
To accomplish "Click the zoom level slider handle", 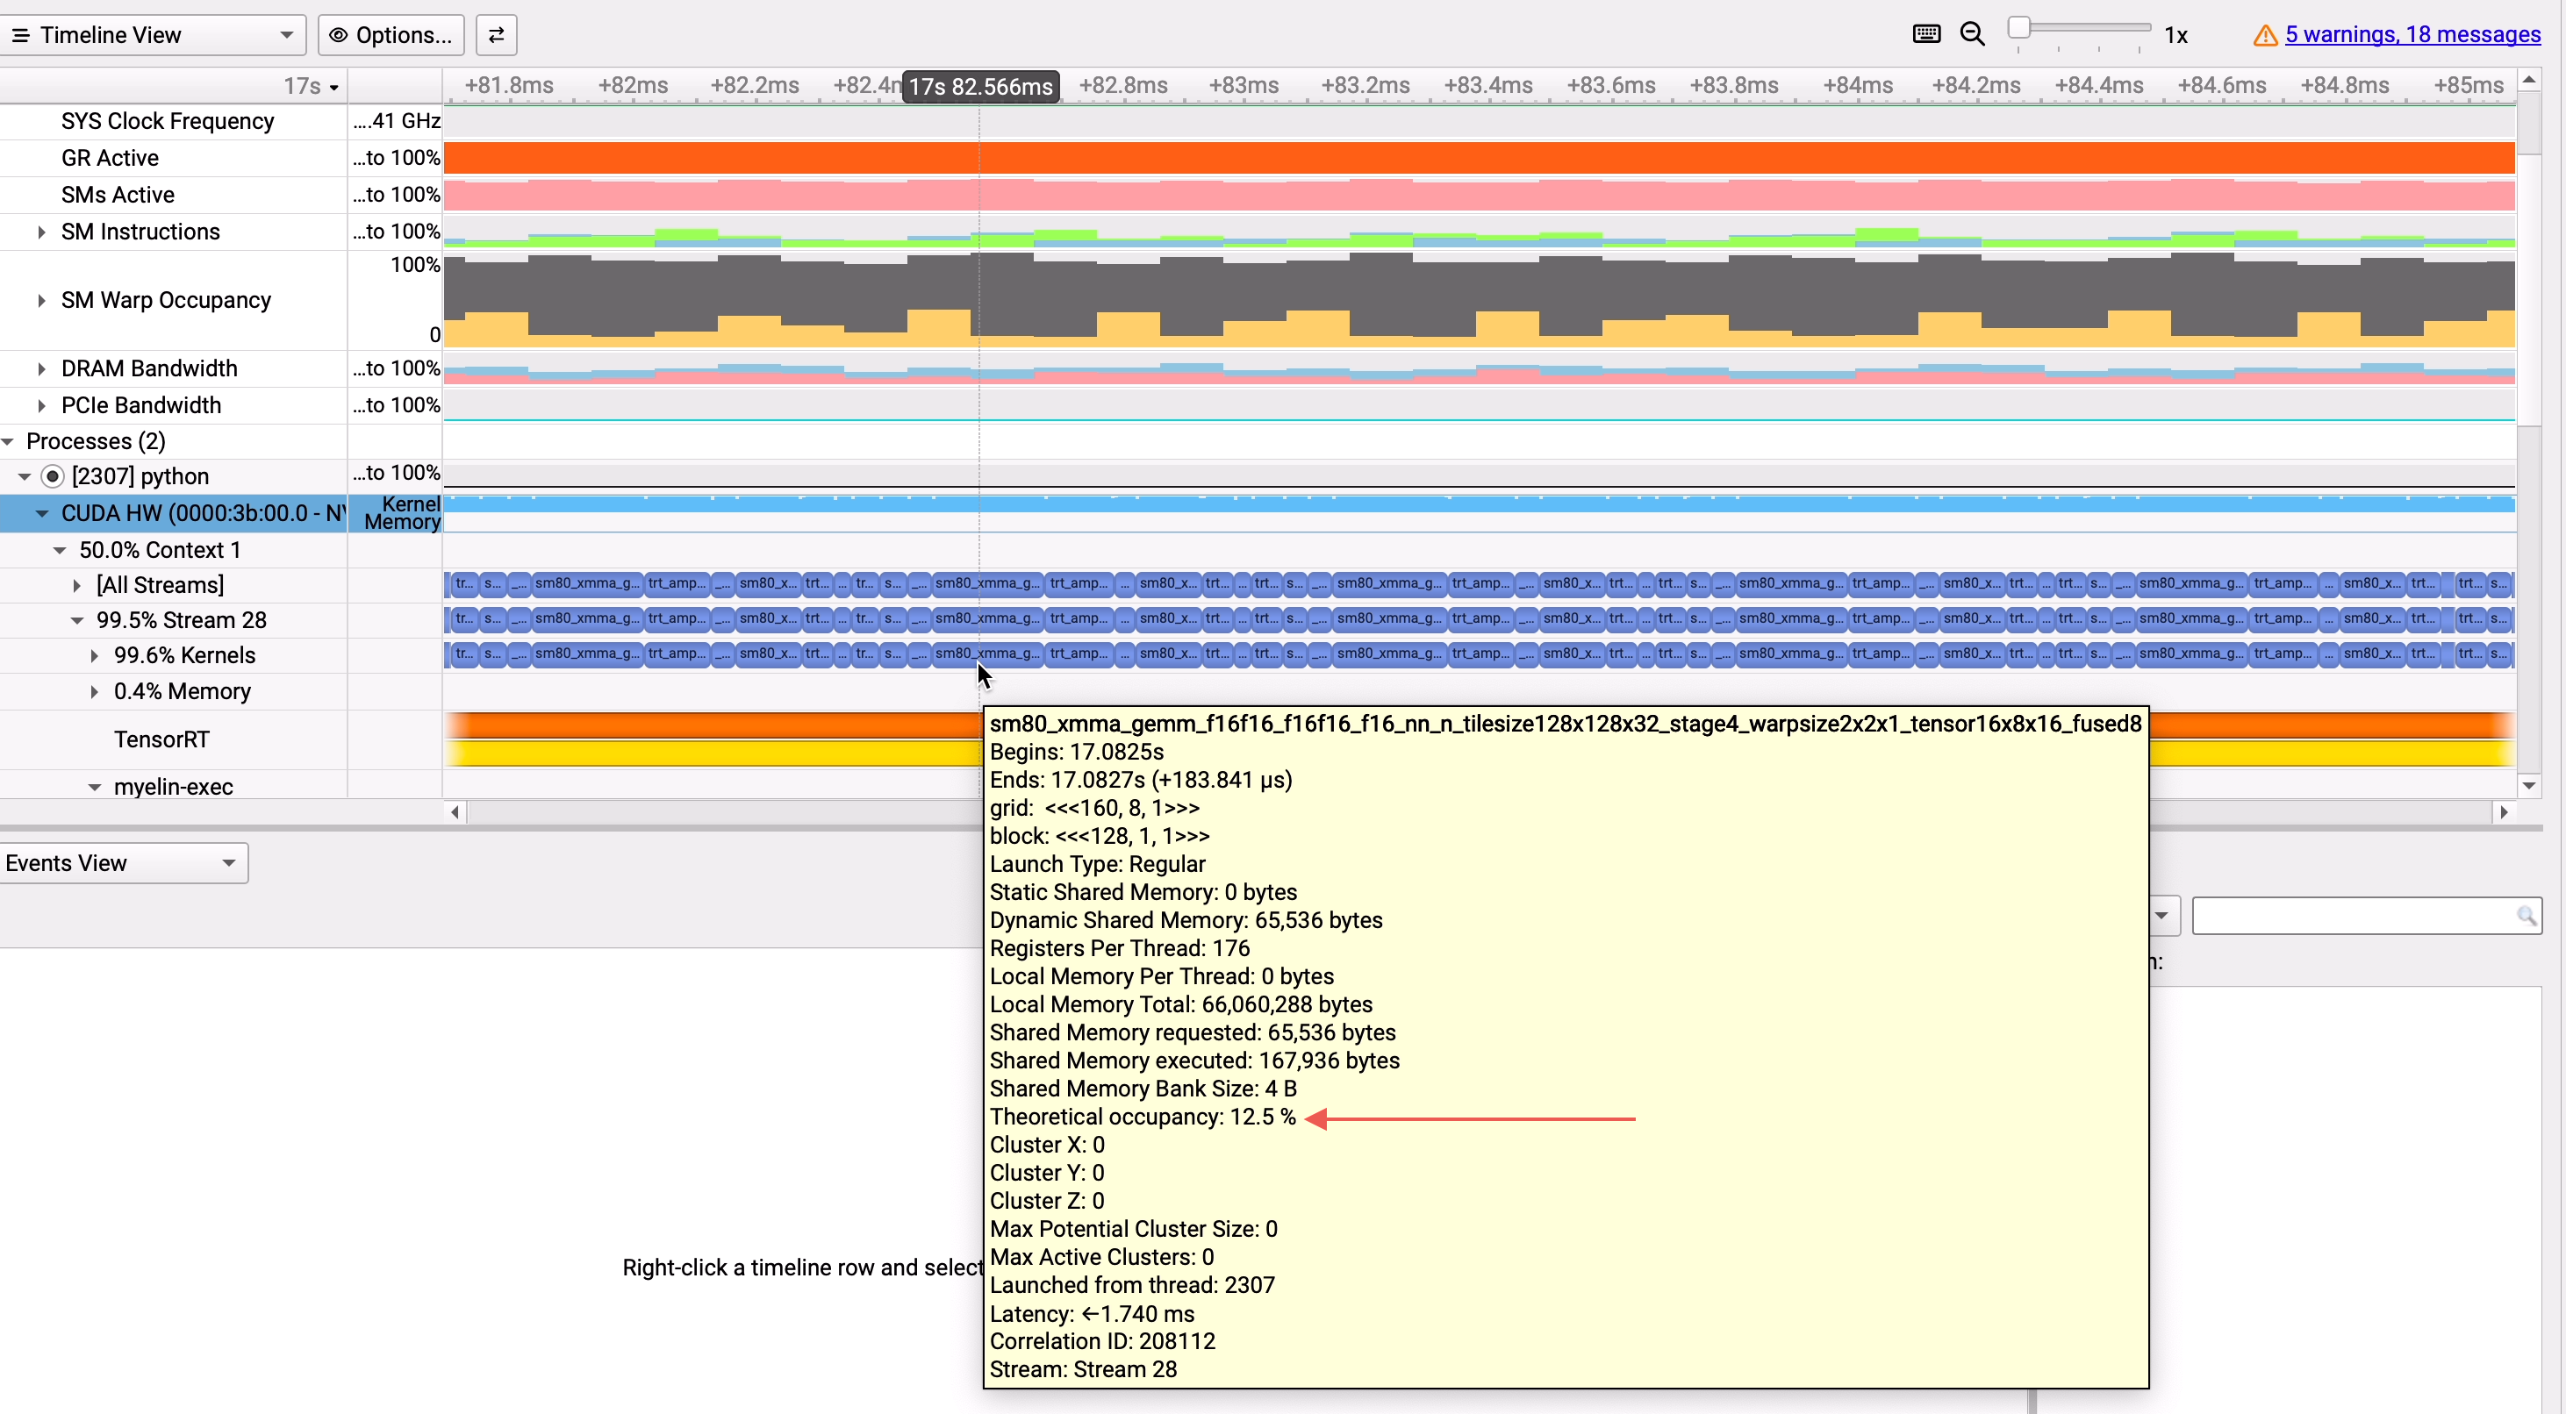I will pos(2018,28).
